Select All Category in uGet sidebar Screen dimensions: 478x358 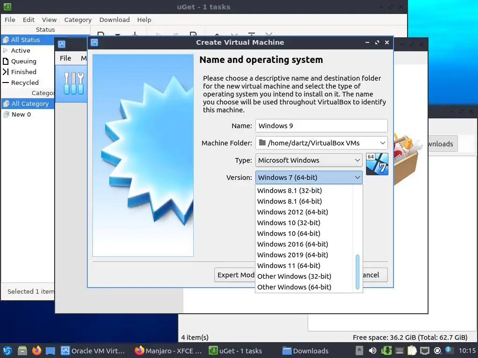click(x=28, y=104)
